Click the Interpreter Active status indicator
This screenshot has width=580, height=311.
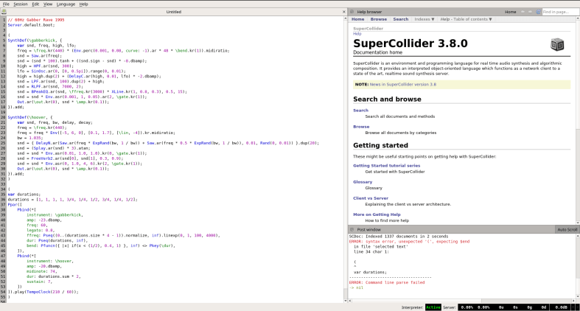coord(433,307)
